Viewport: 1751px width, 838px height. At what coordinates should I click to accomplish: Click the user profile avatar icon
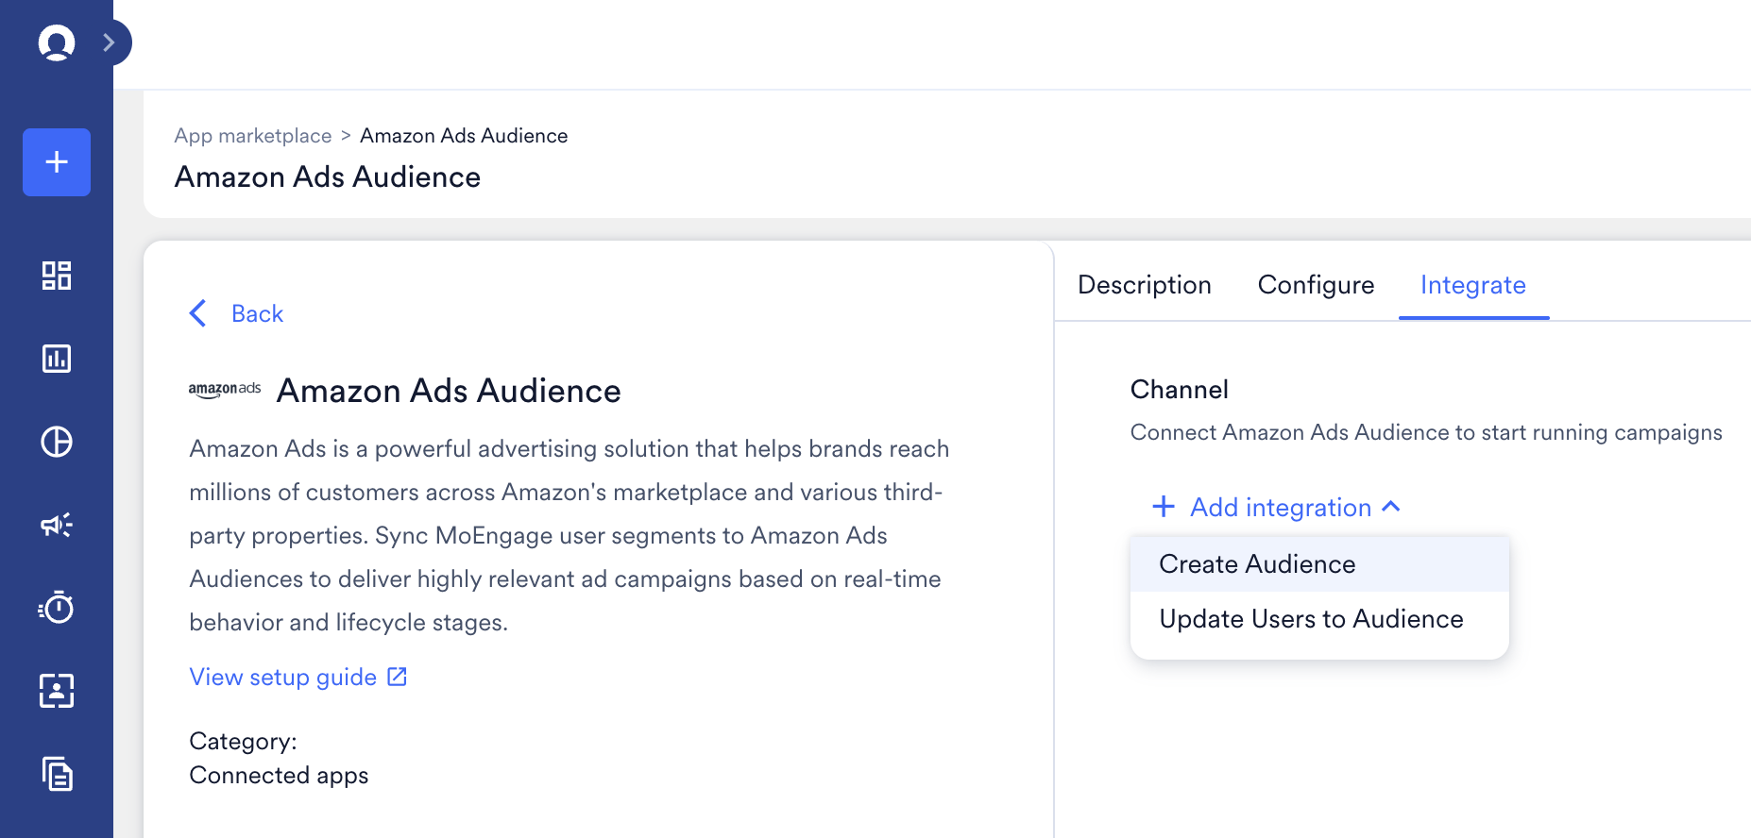(57, 42)
